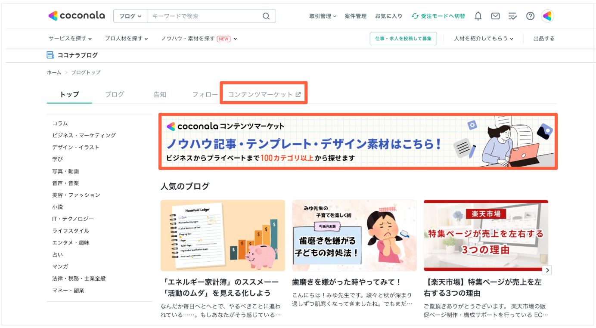Expand プロ人材を探す menu
The image size is (596, 328).
pyautogui.click(x=127, y=39)
